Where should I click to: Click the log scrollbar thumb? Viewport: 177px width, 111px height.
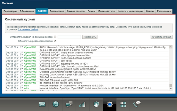tap(171, 85)
